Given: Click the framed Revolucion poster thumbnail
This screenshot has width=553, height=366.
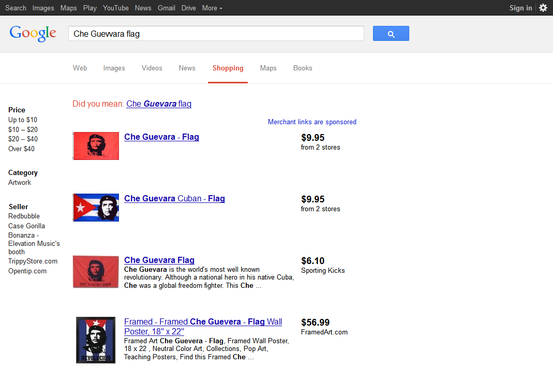Looking at the screenshot, I should 96,340.
